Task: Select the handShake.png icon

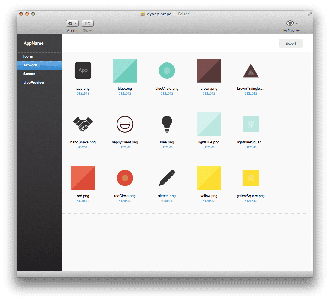Action: click(83, 124)
